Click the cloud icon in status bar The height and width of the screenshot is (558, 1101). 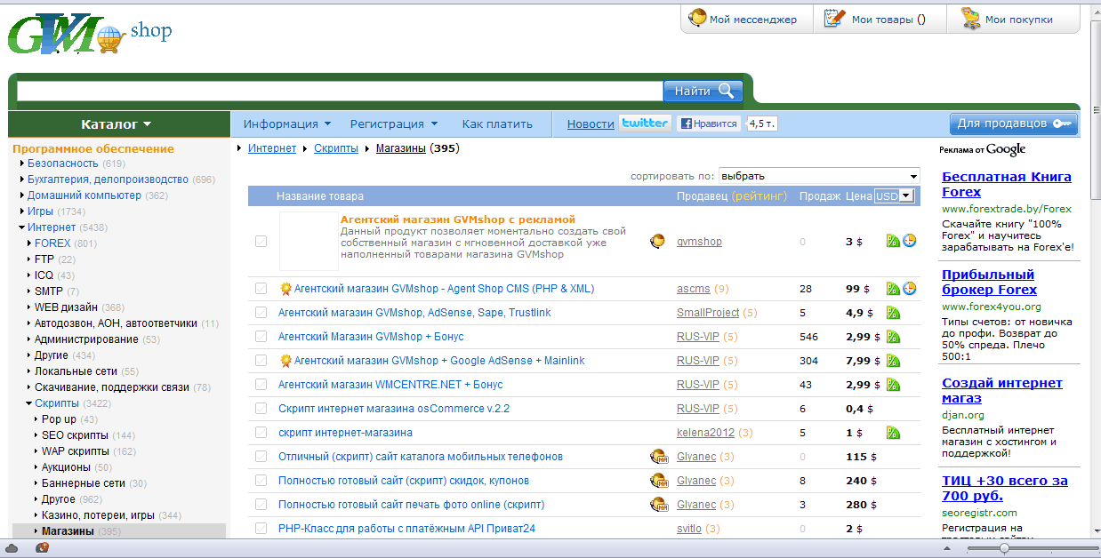(12, 547)
